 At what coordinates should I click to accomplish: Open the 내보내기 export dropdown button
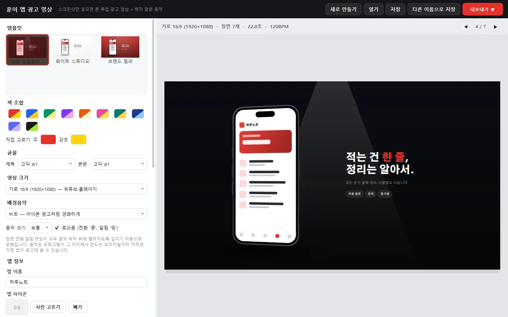point(483,9)
